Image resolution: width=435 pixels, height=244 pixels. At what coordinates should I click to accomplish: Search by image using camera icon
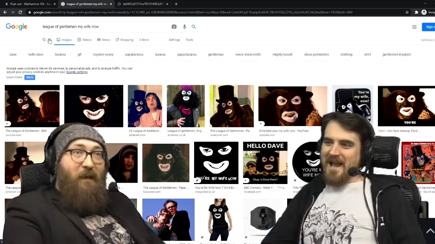coord(174,27)
